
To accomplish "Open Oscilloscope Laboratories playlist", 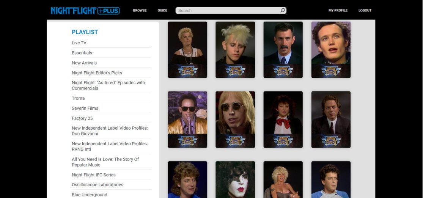I will click(97, 185).
